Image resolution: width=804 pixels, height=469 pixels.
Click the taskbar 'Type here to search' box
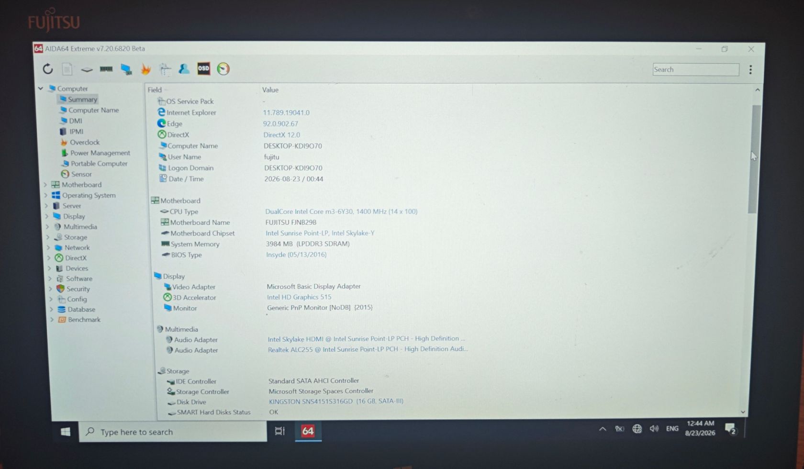(x=173, y=432)
